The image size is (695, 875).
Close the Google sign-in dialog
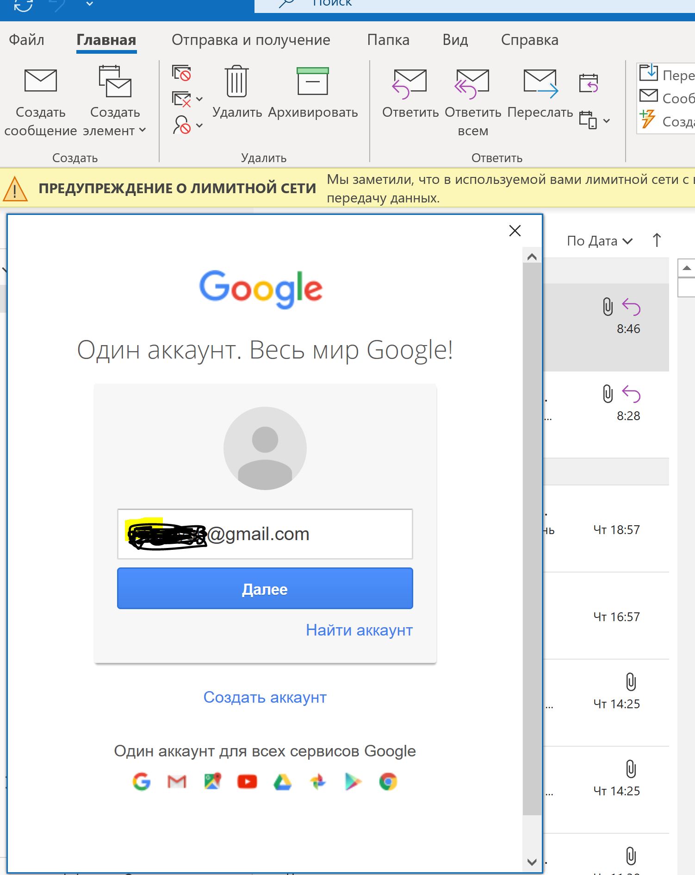tap(515, 231)
